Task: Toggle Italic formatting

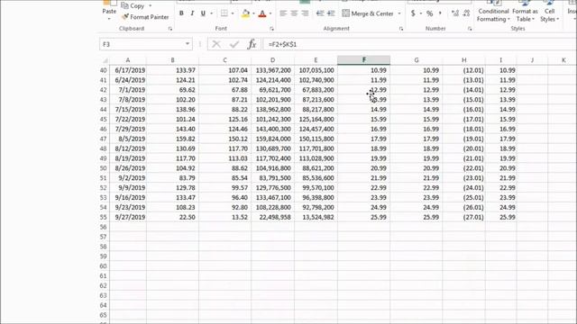Action: pos(192,13)
